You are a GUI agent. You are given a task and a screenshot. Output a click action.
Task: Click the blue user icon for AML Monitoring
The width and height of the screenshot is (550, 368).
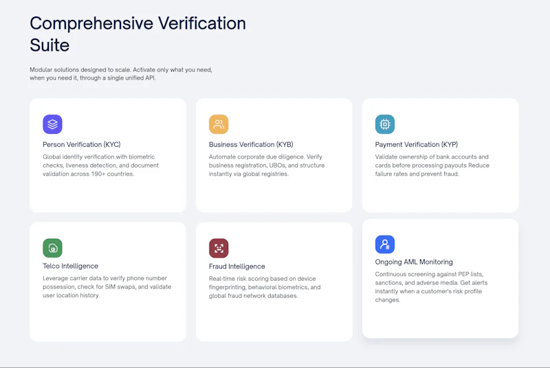385,244
